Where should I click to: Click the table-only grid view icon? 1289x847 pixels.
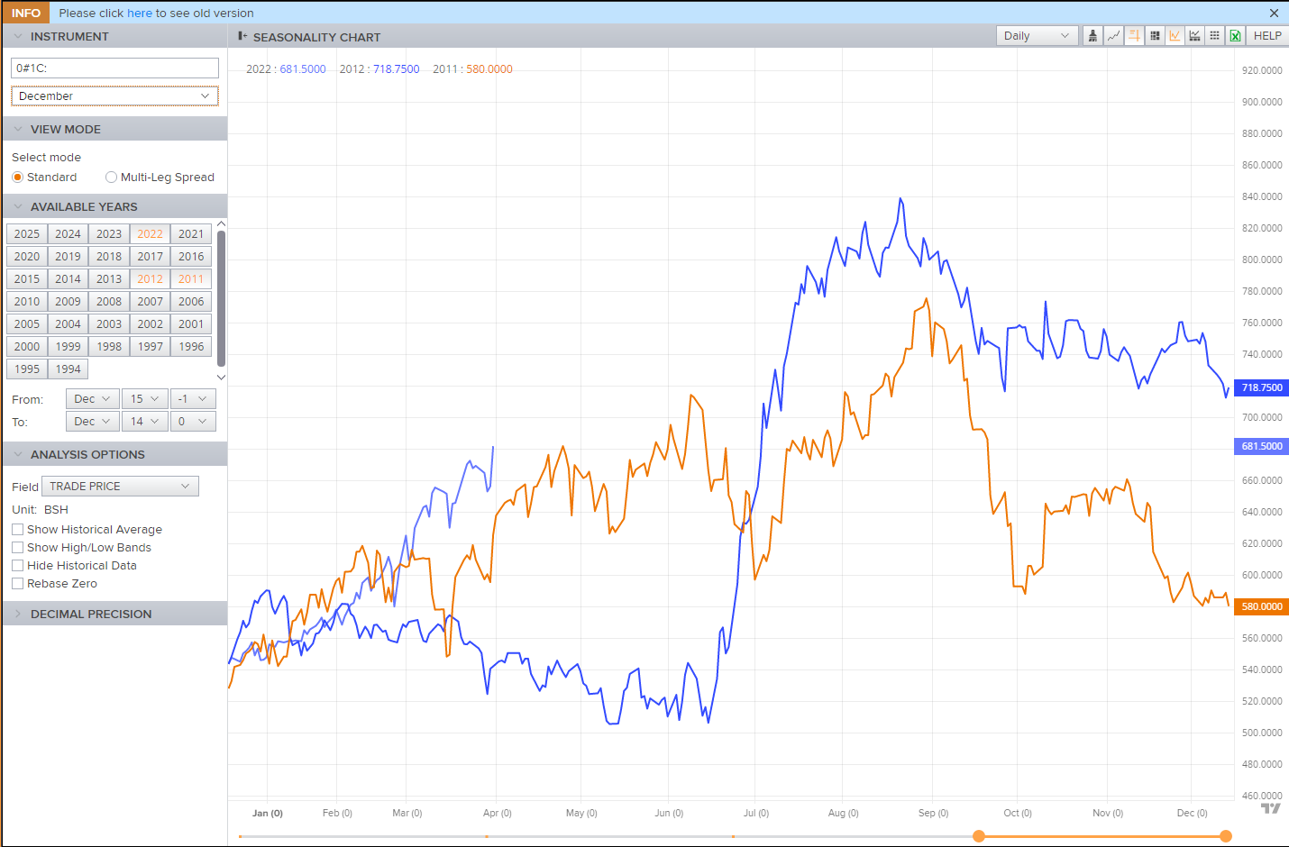click(x=1214, y=36)
